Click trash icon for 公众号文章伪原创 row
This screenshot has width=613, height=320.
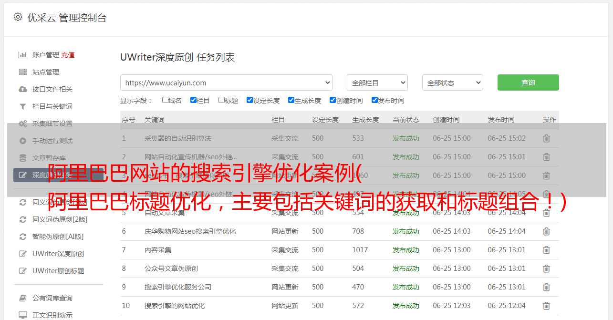coord(546,268)
